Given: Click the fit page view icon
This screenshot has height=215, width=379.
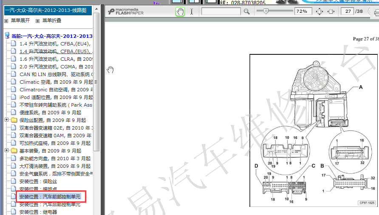Looking at the screenshot, I should [320, 11].
